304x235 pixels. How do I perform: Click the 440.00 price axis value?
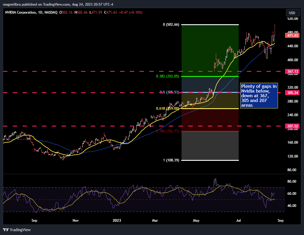[292, 46]
